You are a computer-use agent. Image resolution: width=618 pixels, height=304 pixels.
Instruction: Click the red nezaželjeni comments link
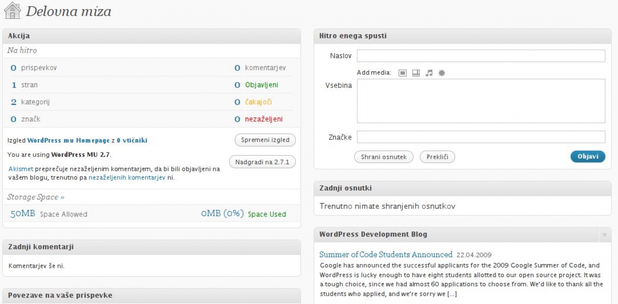click(x=264, y=119)
